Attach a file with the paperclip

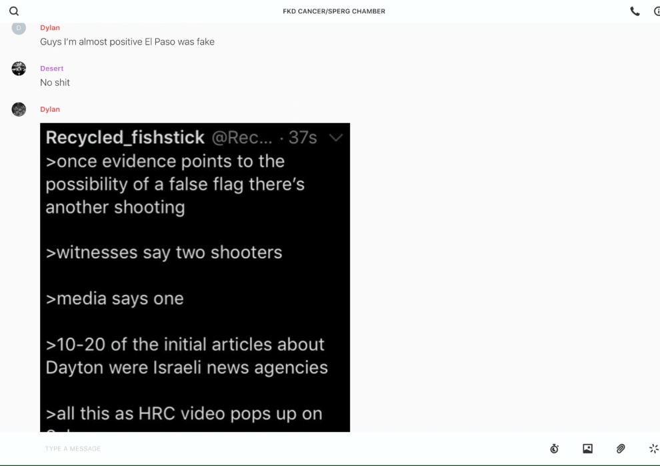point(621,449)
